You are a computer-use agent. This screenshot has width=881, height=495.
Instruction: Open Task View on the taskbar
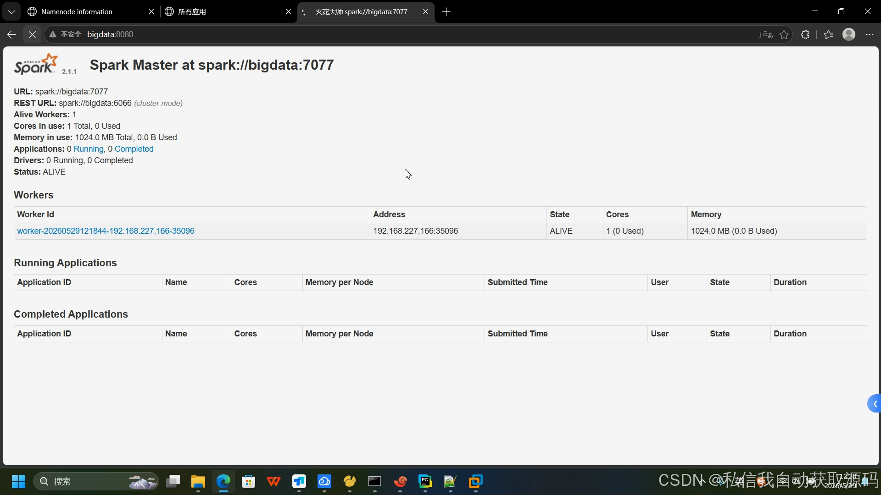(173, 482)
